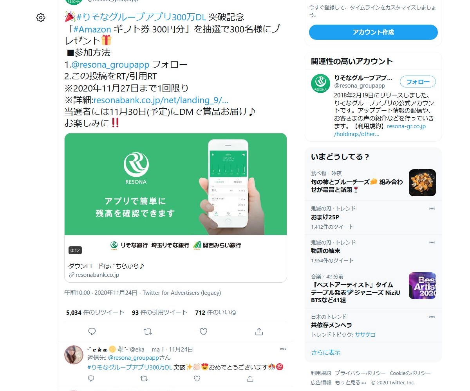Reply to the Resona main tweet
470x391 pixels.
click(92, 332)
